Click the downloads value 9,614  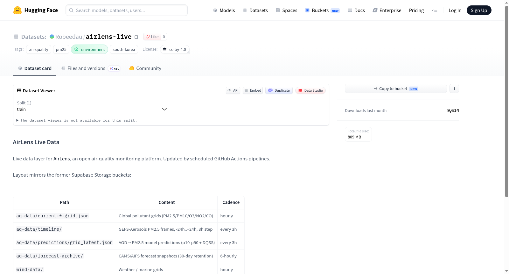453,110
